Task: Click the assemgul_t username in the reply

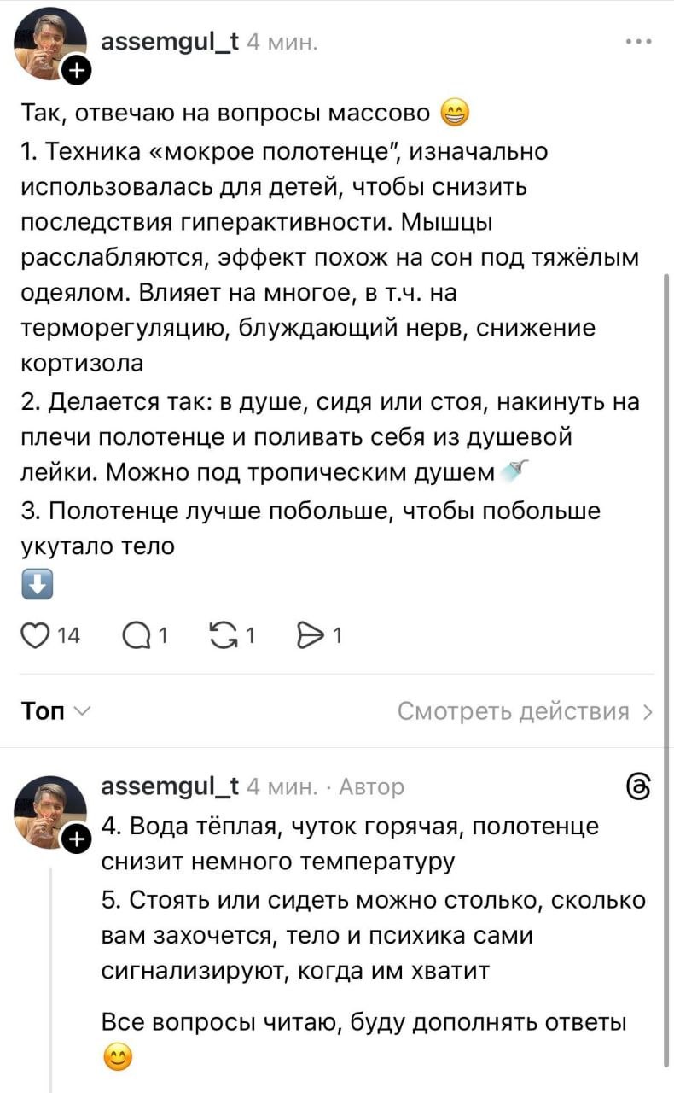Action: point(168,786)
